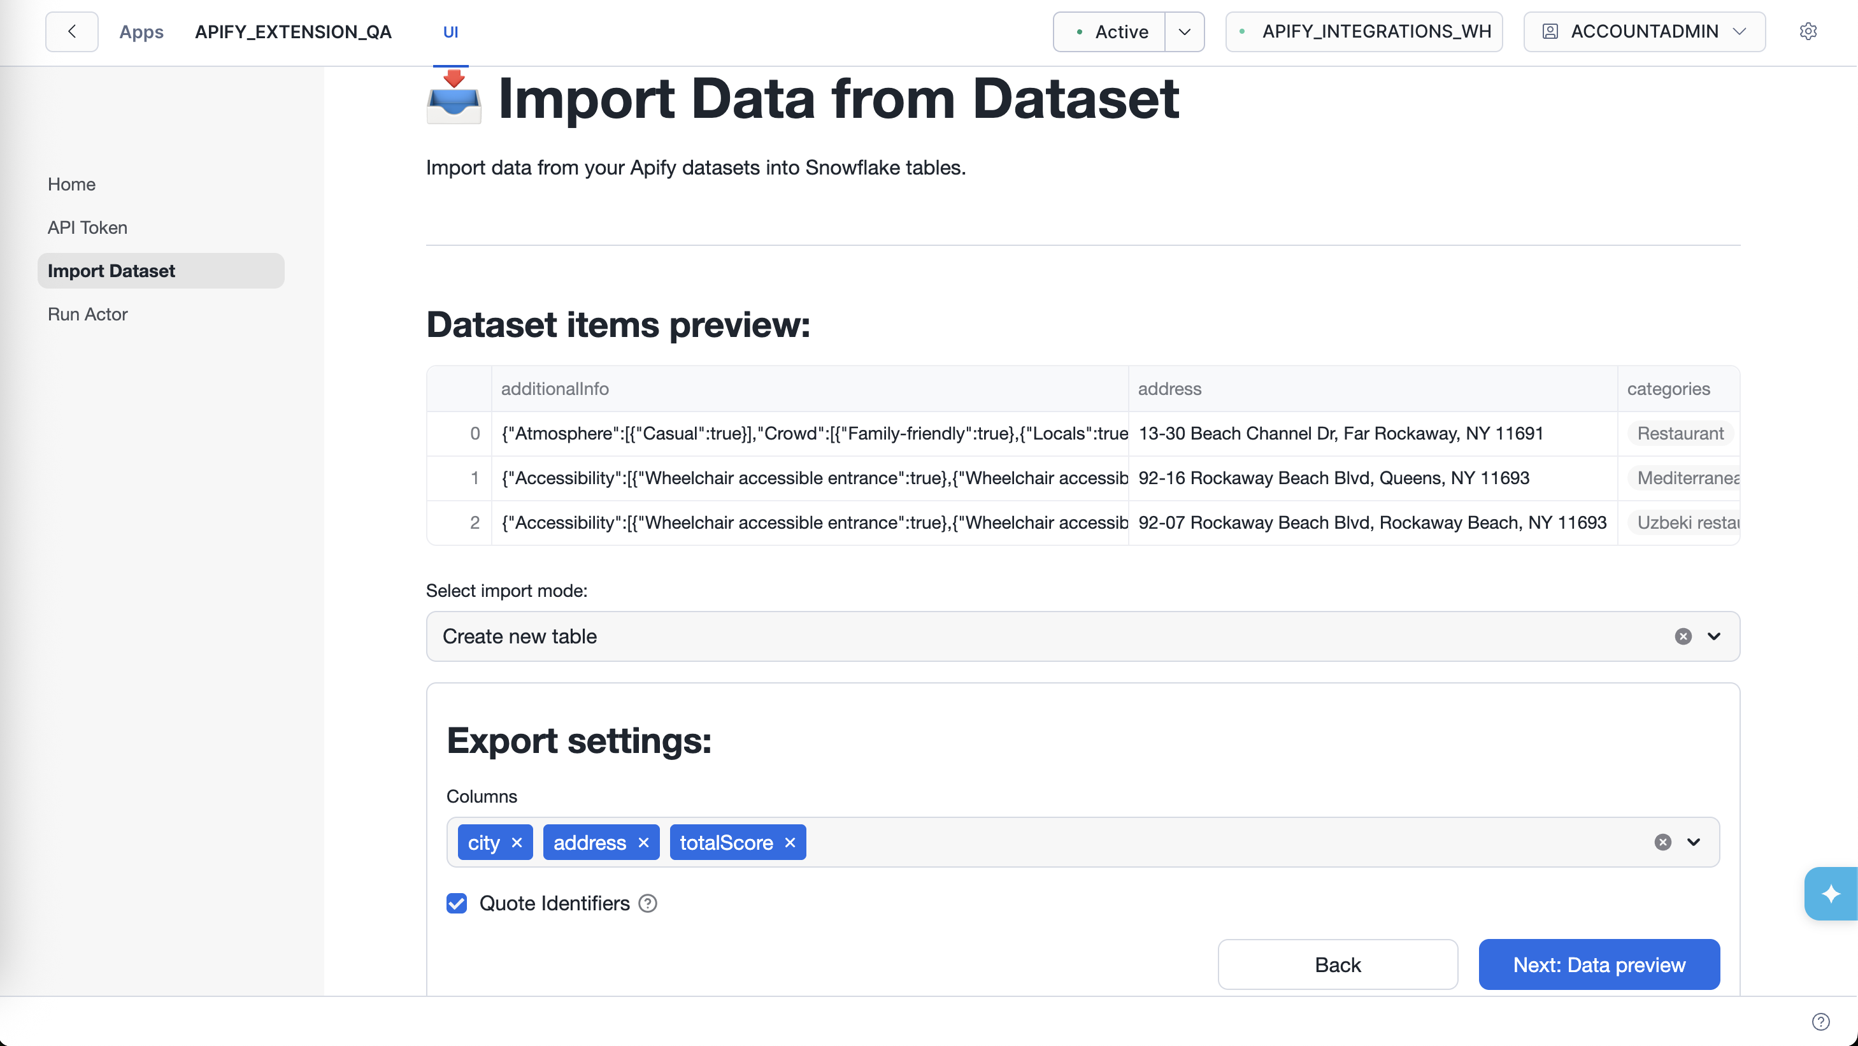Open the help icon in bottom right corner
The image size is (1858, 1046).
pyautogui.click(x=1820, y=1021)
